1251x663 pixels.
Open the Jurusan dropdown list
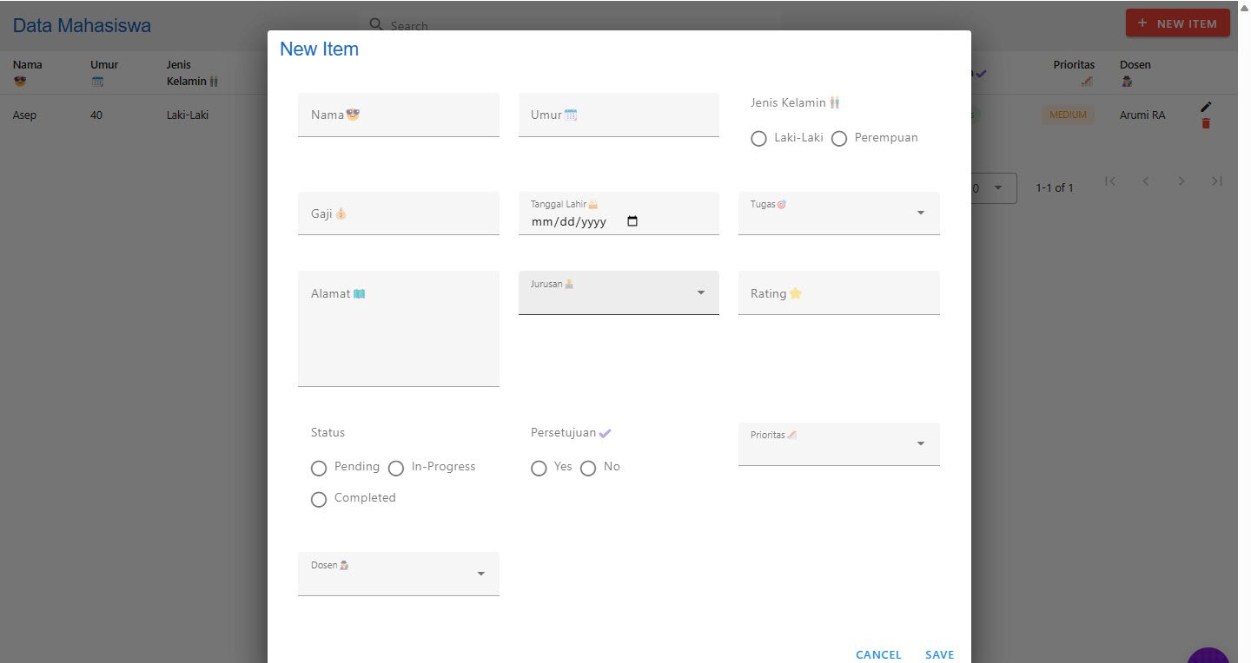[x=619, y=292]
